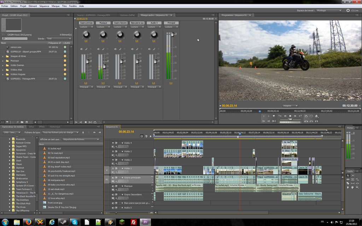Set In point in Programme monitor
The height and width of the screenshot is (226, 362).
click(264, 116)
